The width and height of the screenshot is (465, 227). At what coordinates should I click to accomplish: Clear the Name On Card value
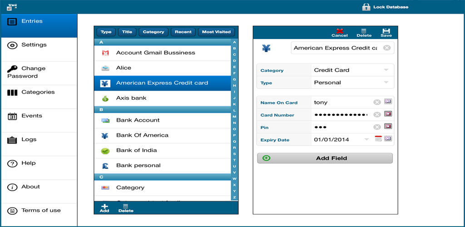tap(377, 102)
